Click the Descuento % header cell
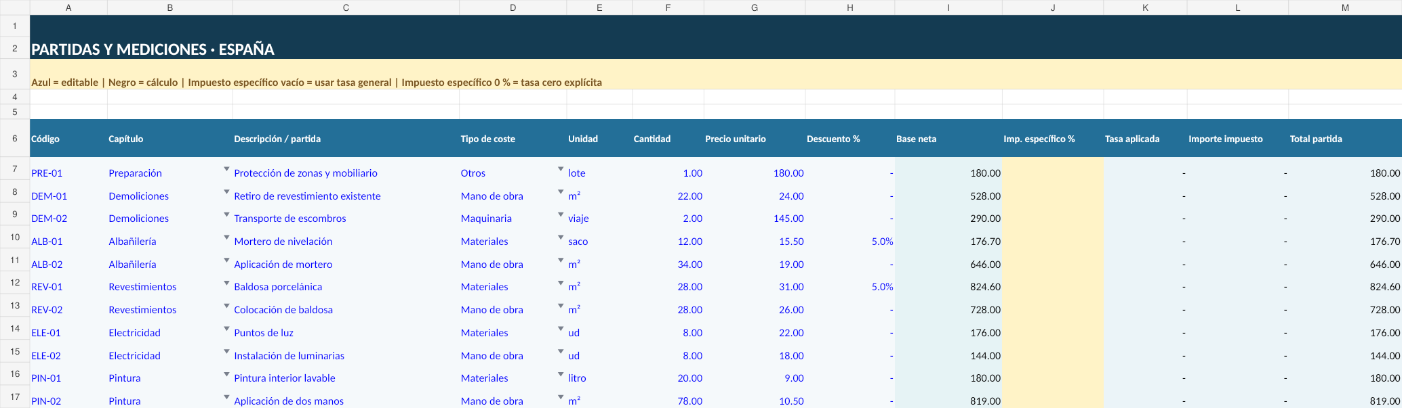The image size is (1402, 408). pyautogui.click(x=850, y=139)
